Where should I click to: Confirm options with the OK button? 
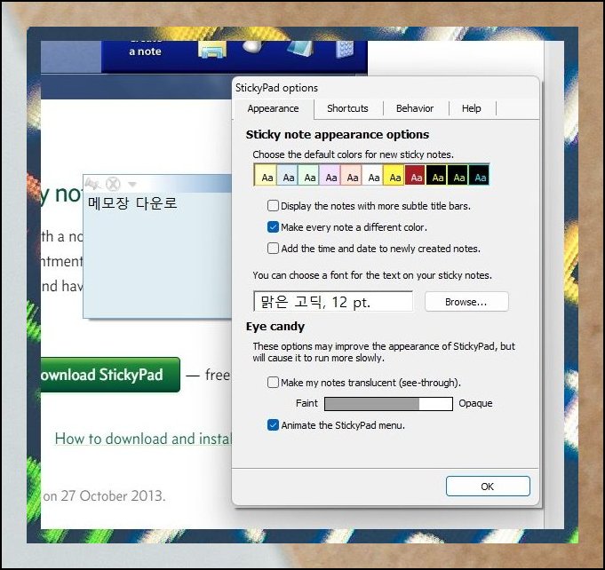pos(488,487)
